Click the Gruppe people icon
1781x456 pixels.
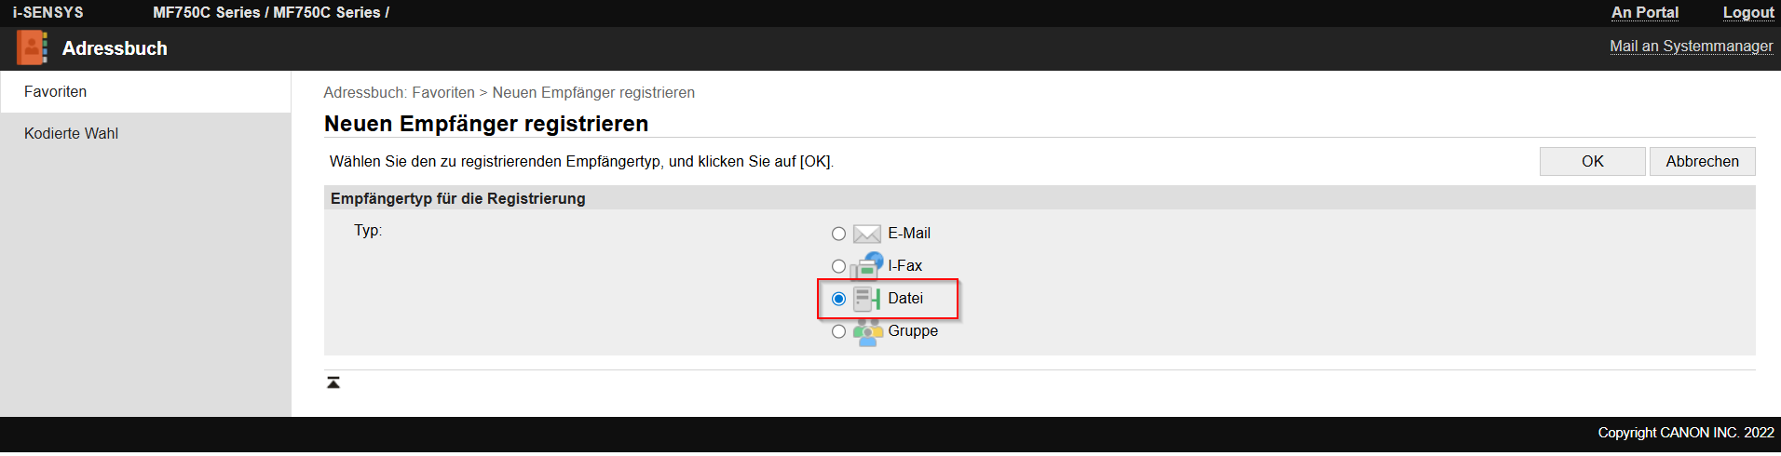pos(867,331)
